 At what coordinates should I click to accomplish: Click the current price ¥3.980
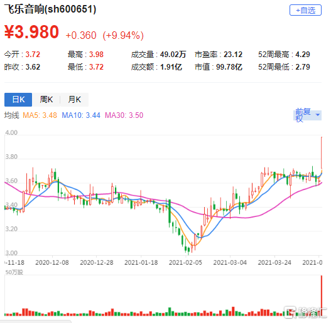point(31,32)
